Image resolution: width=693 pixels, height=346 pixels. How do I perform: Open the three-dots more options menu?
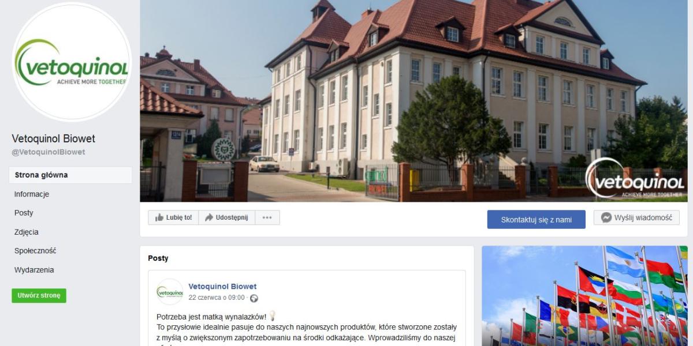click(x=267, y=217)
